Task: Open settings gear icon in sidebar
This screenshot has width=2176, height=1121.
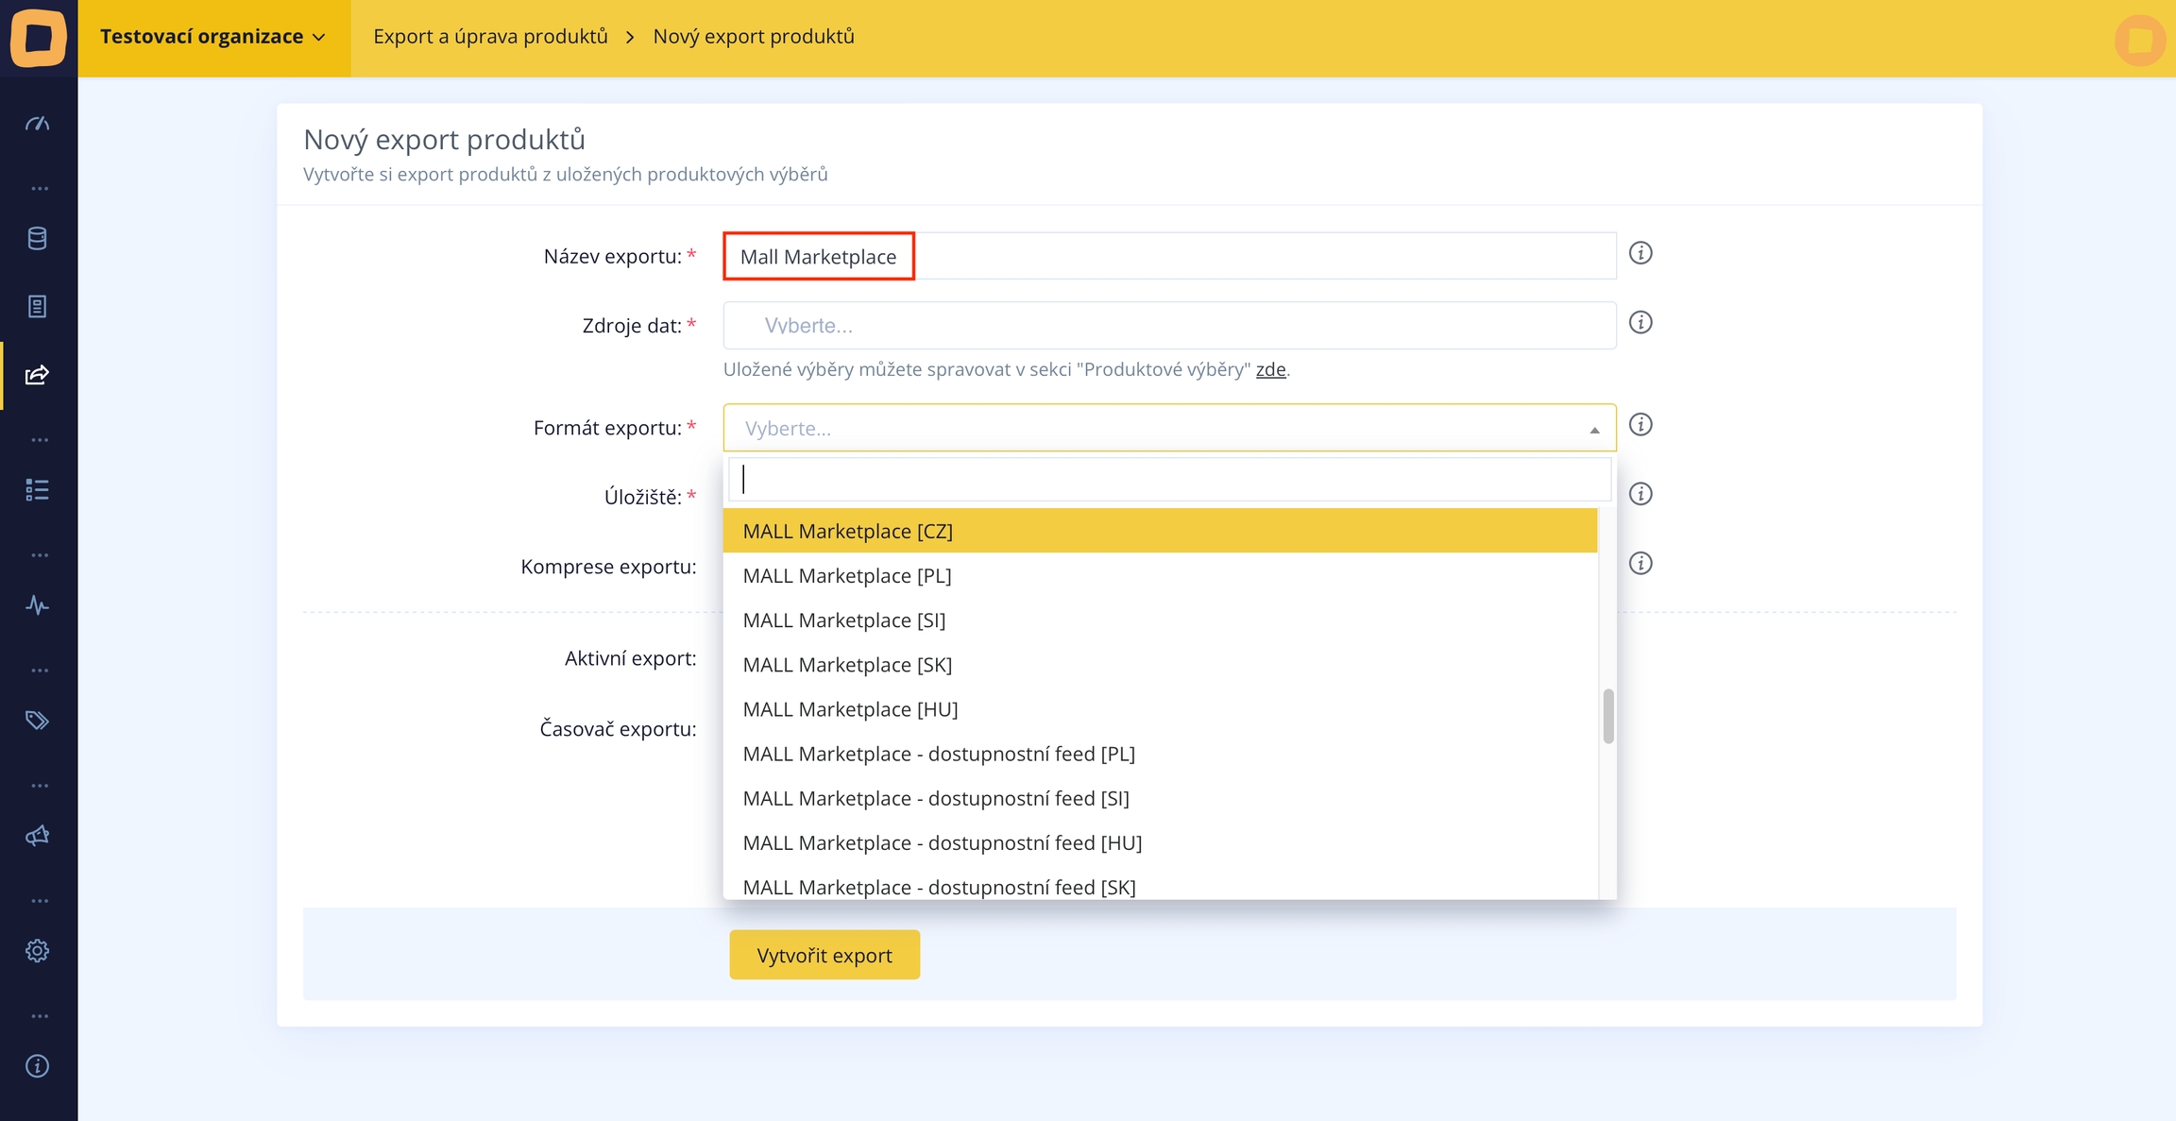Action: tap(38, 951)
